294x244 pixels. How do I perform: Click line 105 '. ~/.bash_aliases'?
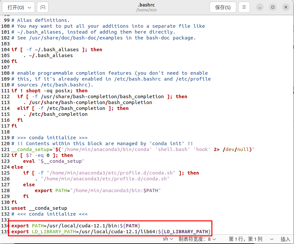(x=48, y=55)
